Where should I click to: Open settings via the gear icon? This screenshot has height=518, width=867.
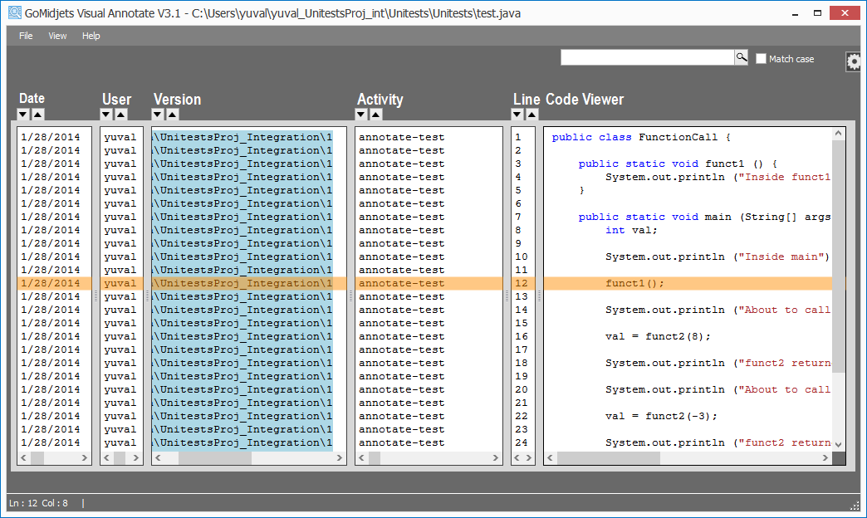pos(854,62)
